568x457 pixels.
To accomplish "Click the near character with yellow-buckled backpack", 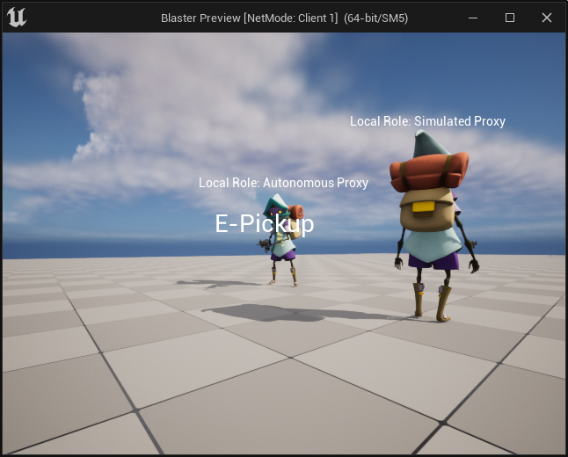I will pyautogui.click(x=433, y=227).
